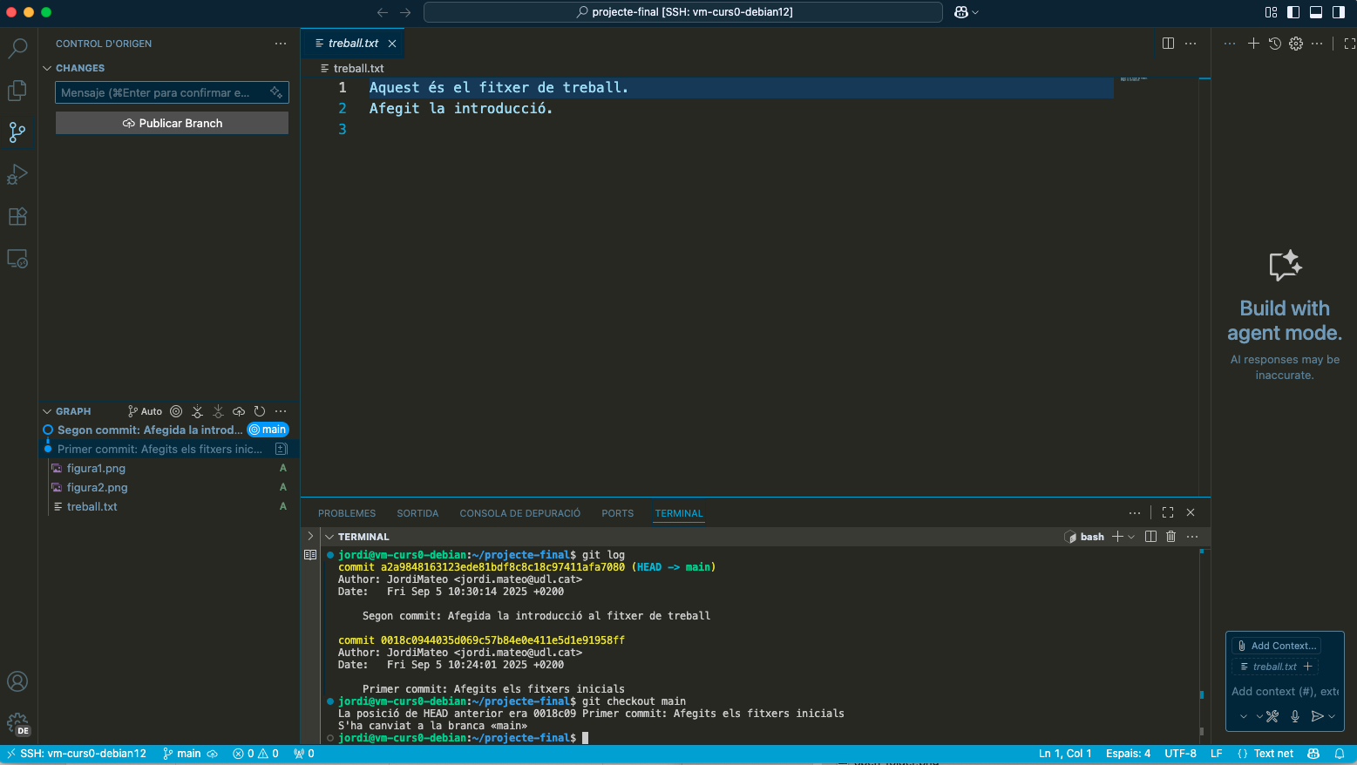
Task: Select Segon commit in the graph
Action: coord(150,430)
